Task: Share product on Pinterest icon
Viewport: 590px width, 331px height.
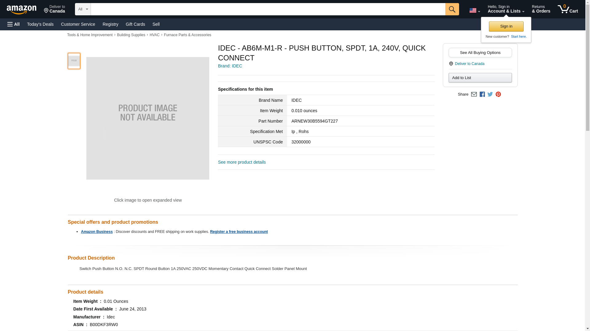Action: click(498, 94)
